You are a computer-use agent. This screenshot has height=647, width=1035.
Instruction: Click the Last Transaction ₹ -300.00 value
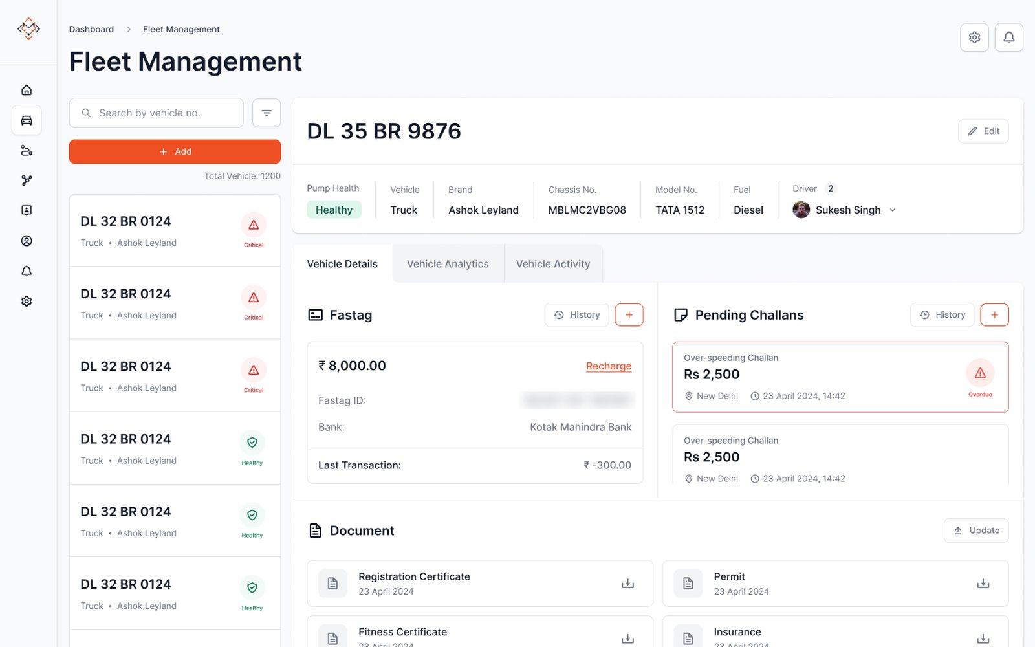pos(607,465)
